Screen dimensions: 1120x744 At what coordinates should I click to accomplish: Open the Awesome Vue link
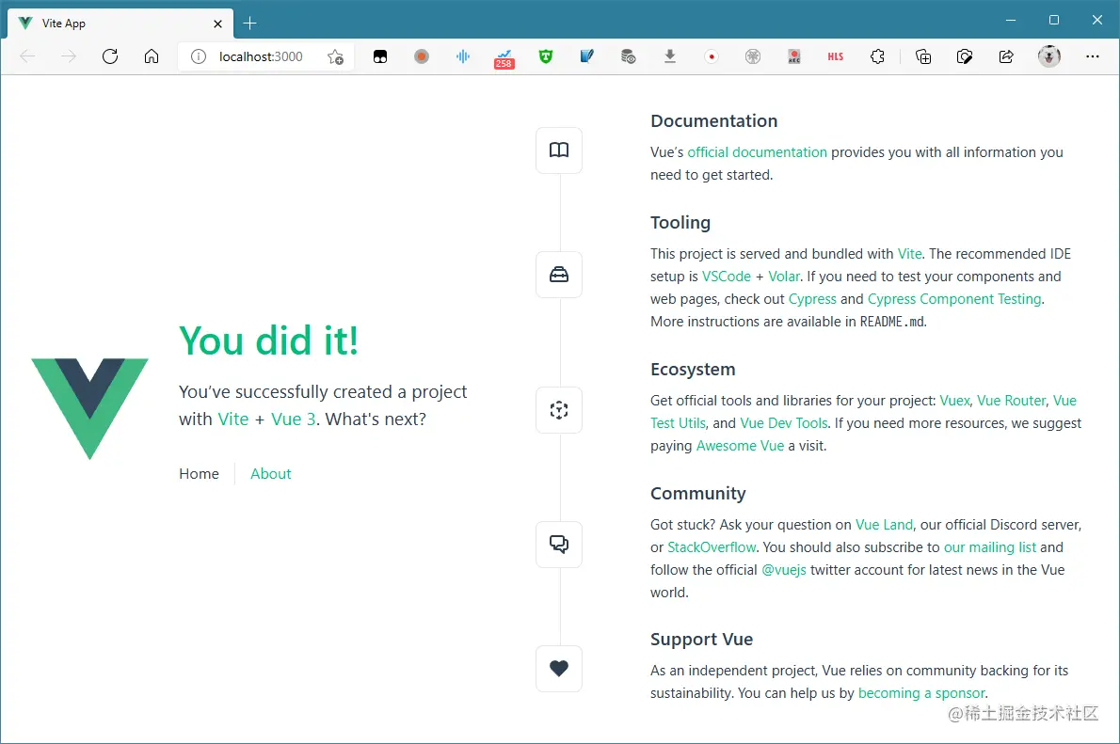pyautogui.click(x=740, y=446)
